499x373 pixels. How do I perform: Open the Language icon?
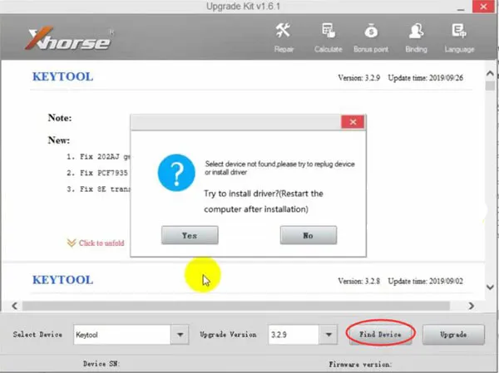(459, 37)
